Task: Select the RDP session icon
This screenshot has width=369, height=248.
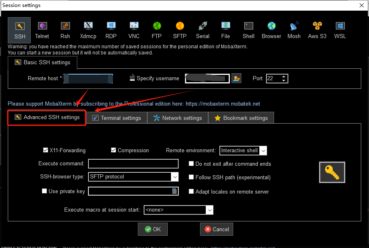Action: pyautogui.click(x=111, y=30)
